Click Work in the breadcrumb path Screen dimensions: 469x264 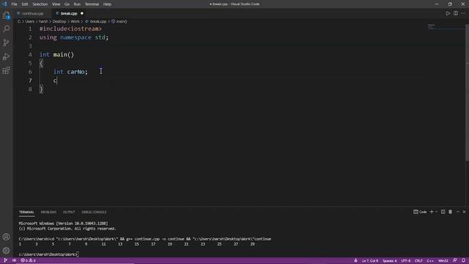click(x=75, y=21)
